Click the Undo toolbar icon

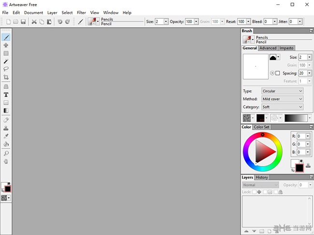60,22
